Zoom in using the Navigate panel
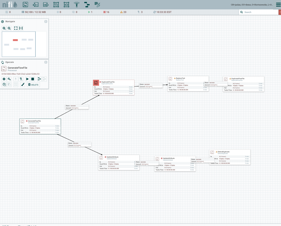 coord(4,28)
